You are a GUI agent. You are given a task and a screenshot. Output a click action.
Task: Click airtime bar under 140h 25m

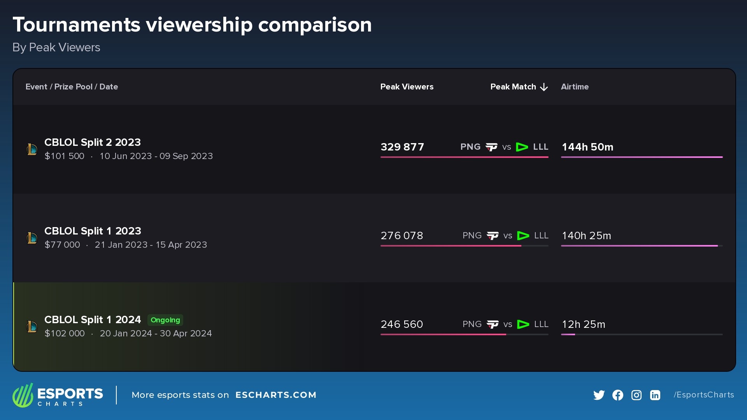tap(642, 246)
